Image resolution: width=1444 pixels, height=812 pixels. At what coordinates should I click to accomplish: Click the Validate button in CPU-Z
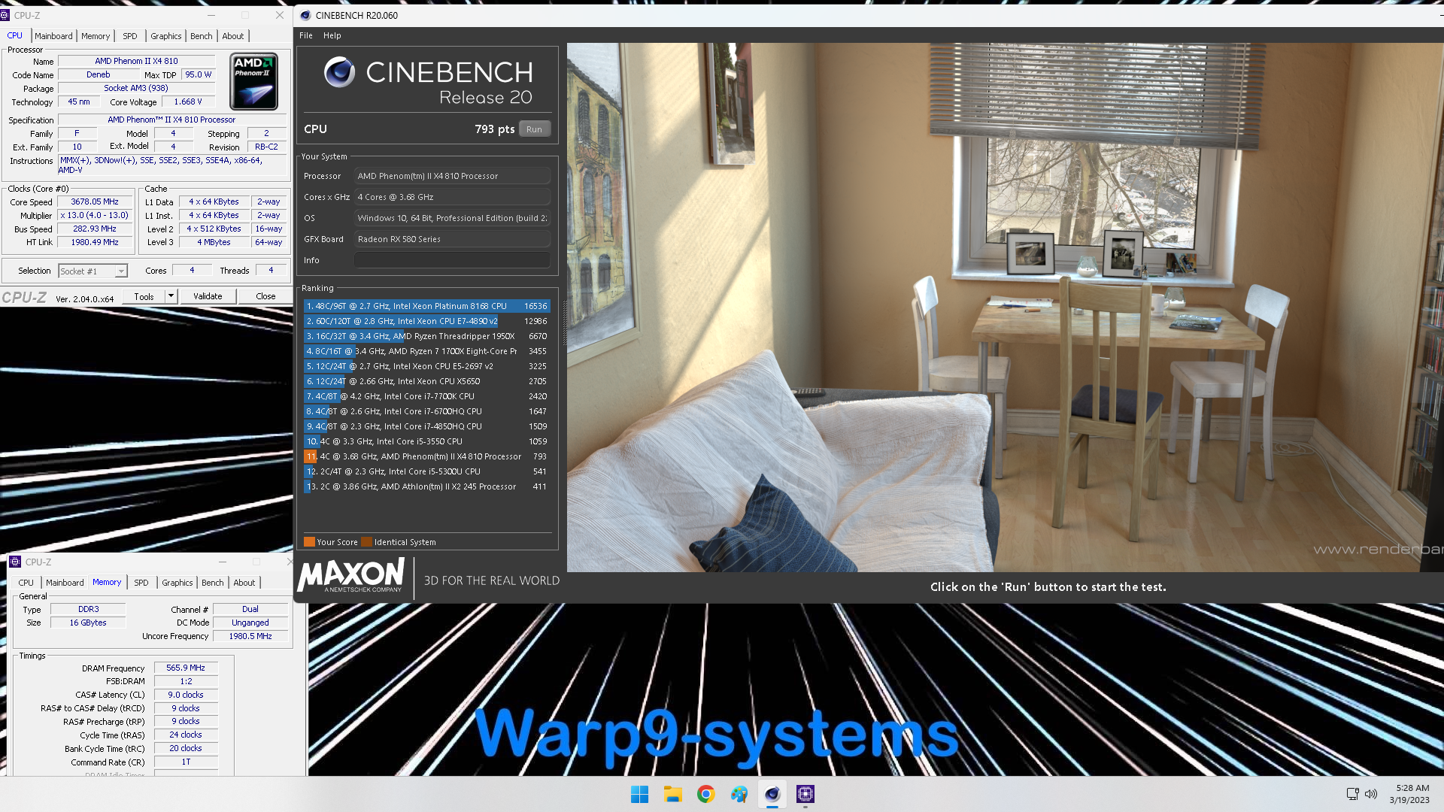208,296
